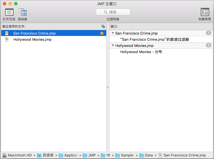Screen dimensions: 214x159
Task: Click file icon of Hollywood Movies.jmp in recent files
Action: coord(7,39)
